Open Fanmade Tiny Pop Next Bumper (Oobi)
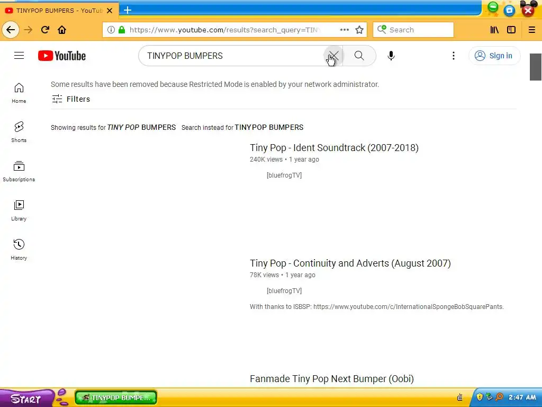Viewport: 542px width, 407px height. point(332,379)
